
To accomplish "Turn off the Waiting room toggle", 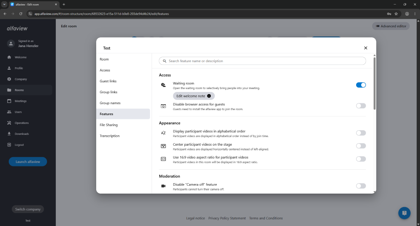I will point(361,85).
